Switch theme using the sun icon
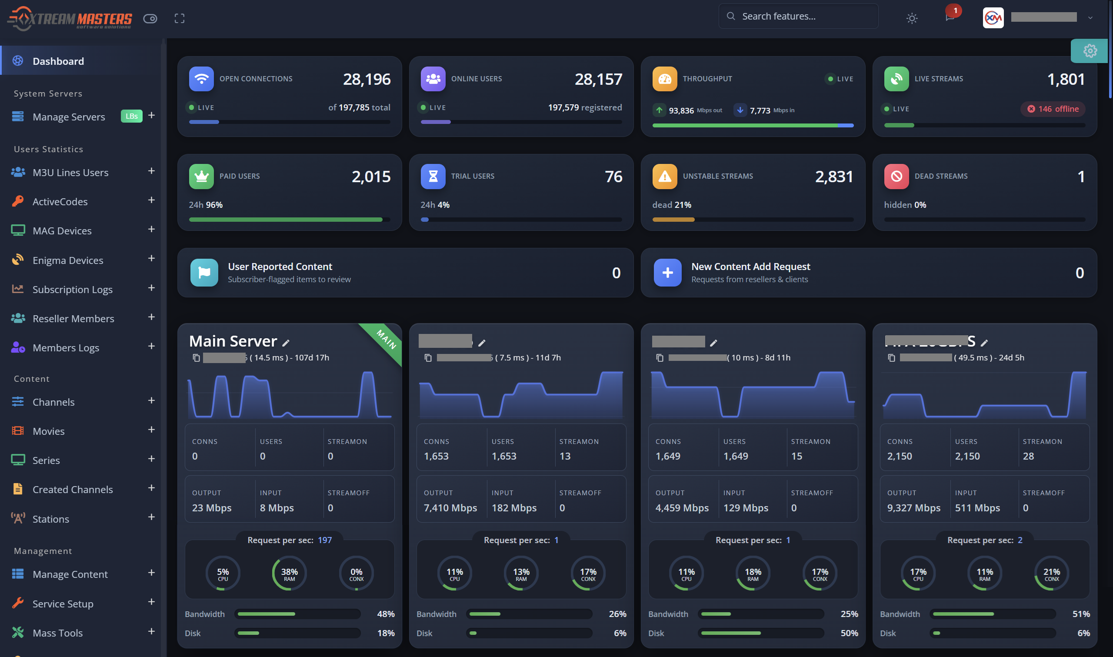 (x=912, y=19)
